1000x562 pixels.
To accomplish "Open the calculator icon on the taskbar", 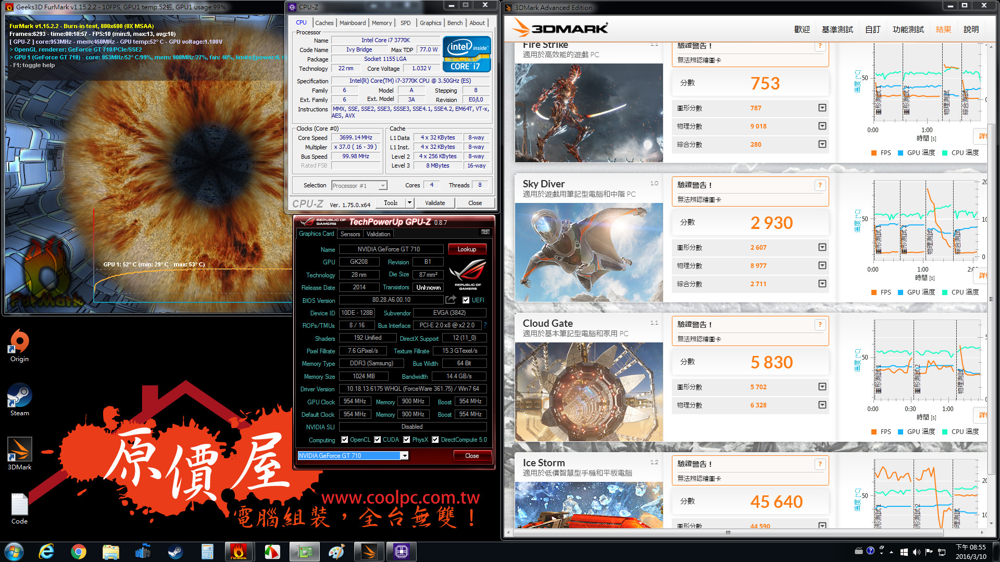I will 207,552.
